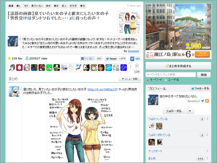Open the tweet author's white-haired avatar
Viewport: 217px width, 163px height.
(x=14, y=92)
